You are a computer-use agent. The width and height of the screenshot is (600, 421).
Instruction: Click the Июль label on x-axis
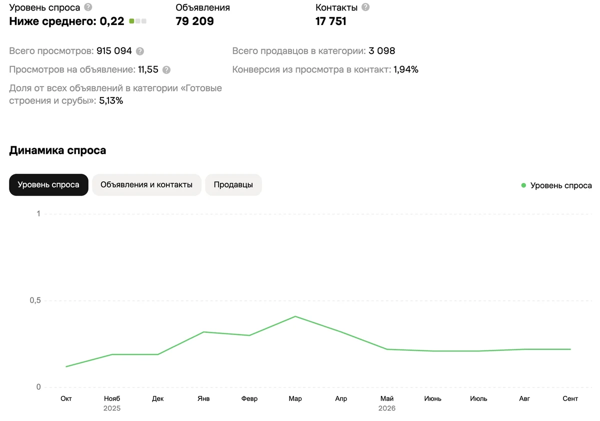pyautogui.click(x=478, y=398)
